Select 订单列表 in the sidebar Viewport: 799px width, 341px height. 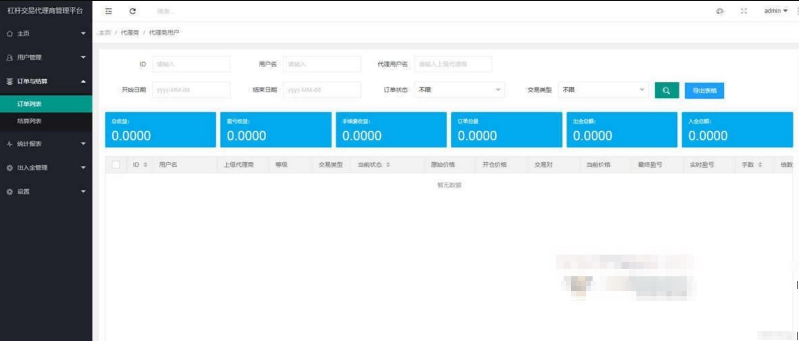point(46,104)
